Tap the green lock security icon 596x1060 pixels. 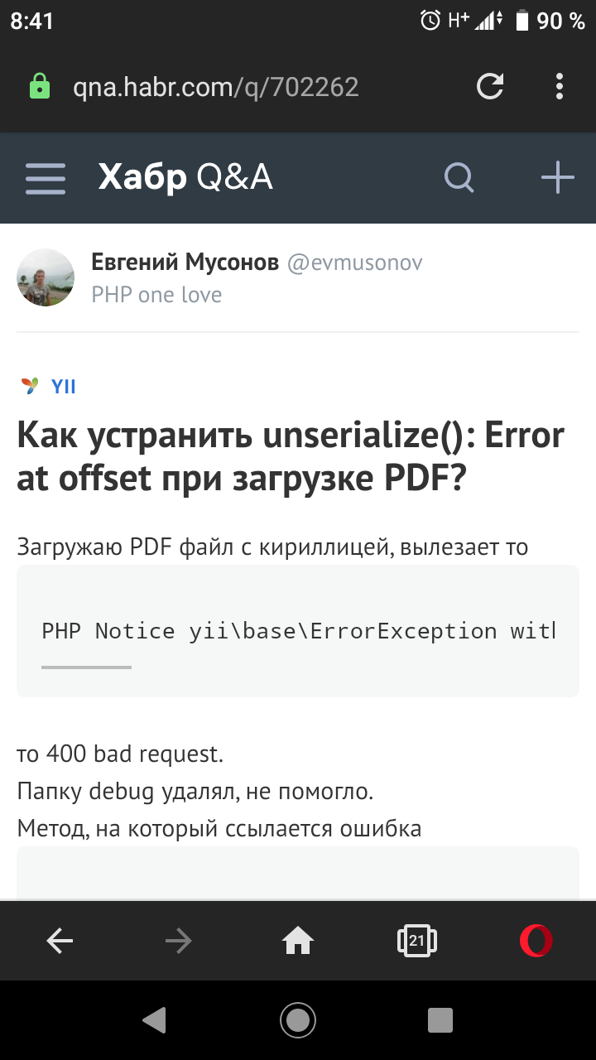tap(39, 87)
